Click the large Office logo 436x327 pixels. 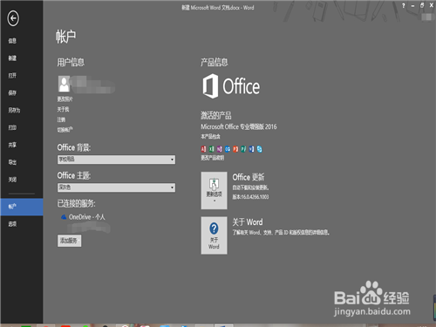click(x=231, y=86)
